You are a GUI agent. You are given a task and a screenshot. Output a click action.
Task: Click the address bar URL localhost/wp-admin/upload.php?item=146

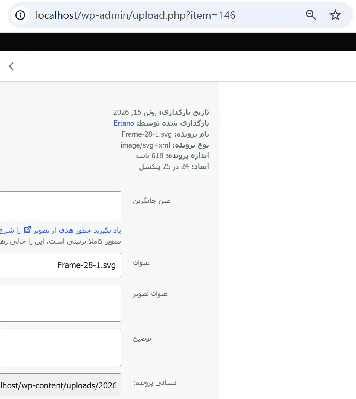pos(135,15)
